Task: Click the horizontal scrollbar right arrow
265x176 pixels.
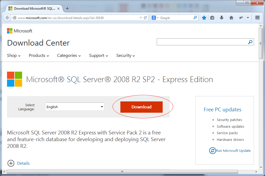Action: (x=256, y=172)
